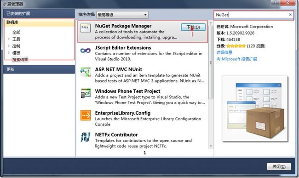Image resolution: width=299 pixels, height=178 pixels.
Task: Select the 联机库 section
Action: [x=39, y=22]
